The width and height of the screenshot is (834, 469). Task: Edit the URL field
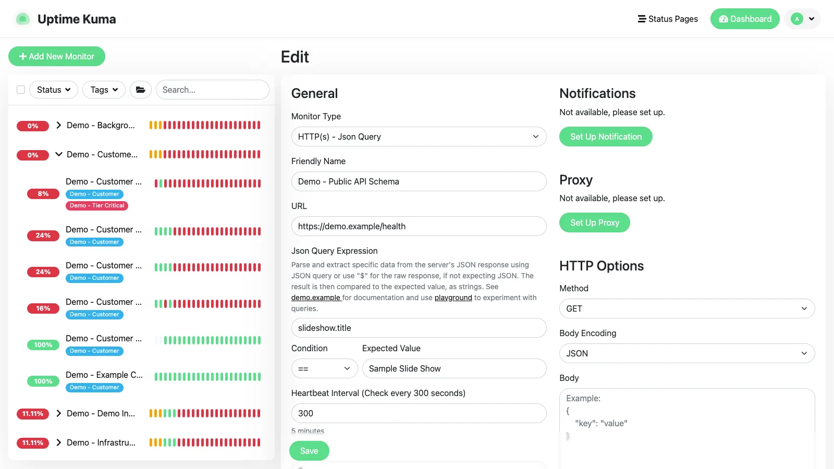[x=419, y=226]
